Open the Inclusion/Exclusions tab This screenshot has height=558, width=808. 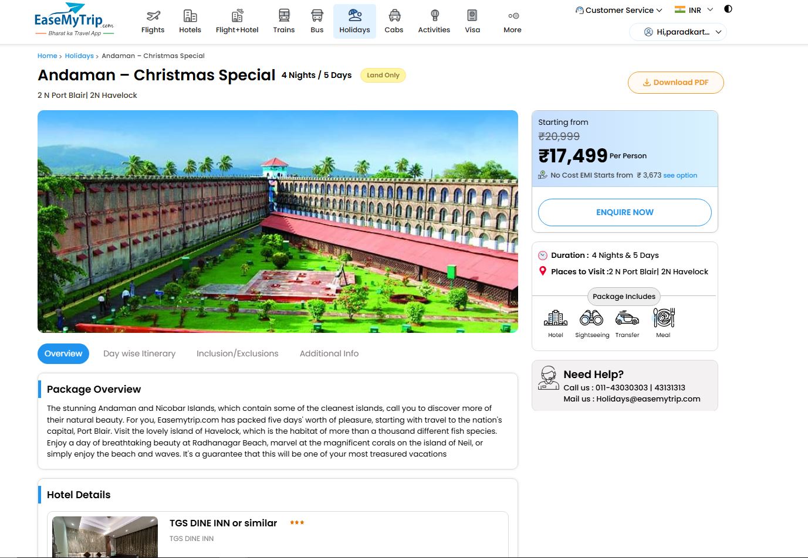pos(237,353)
